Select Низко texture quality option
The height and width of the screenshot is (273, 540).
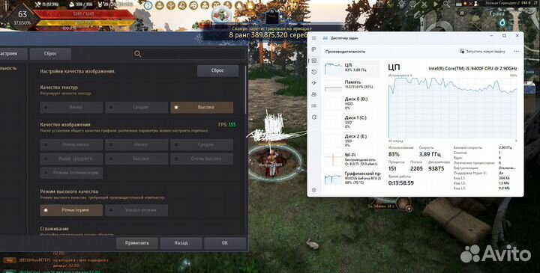pos(71,107)
